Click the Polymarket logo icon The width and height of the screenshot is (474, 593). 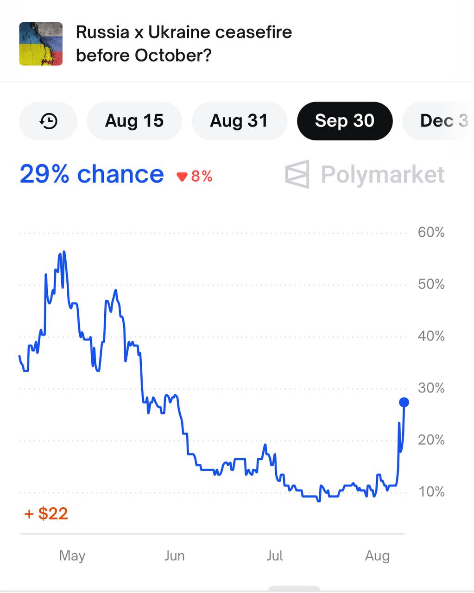pos(297,175)
